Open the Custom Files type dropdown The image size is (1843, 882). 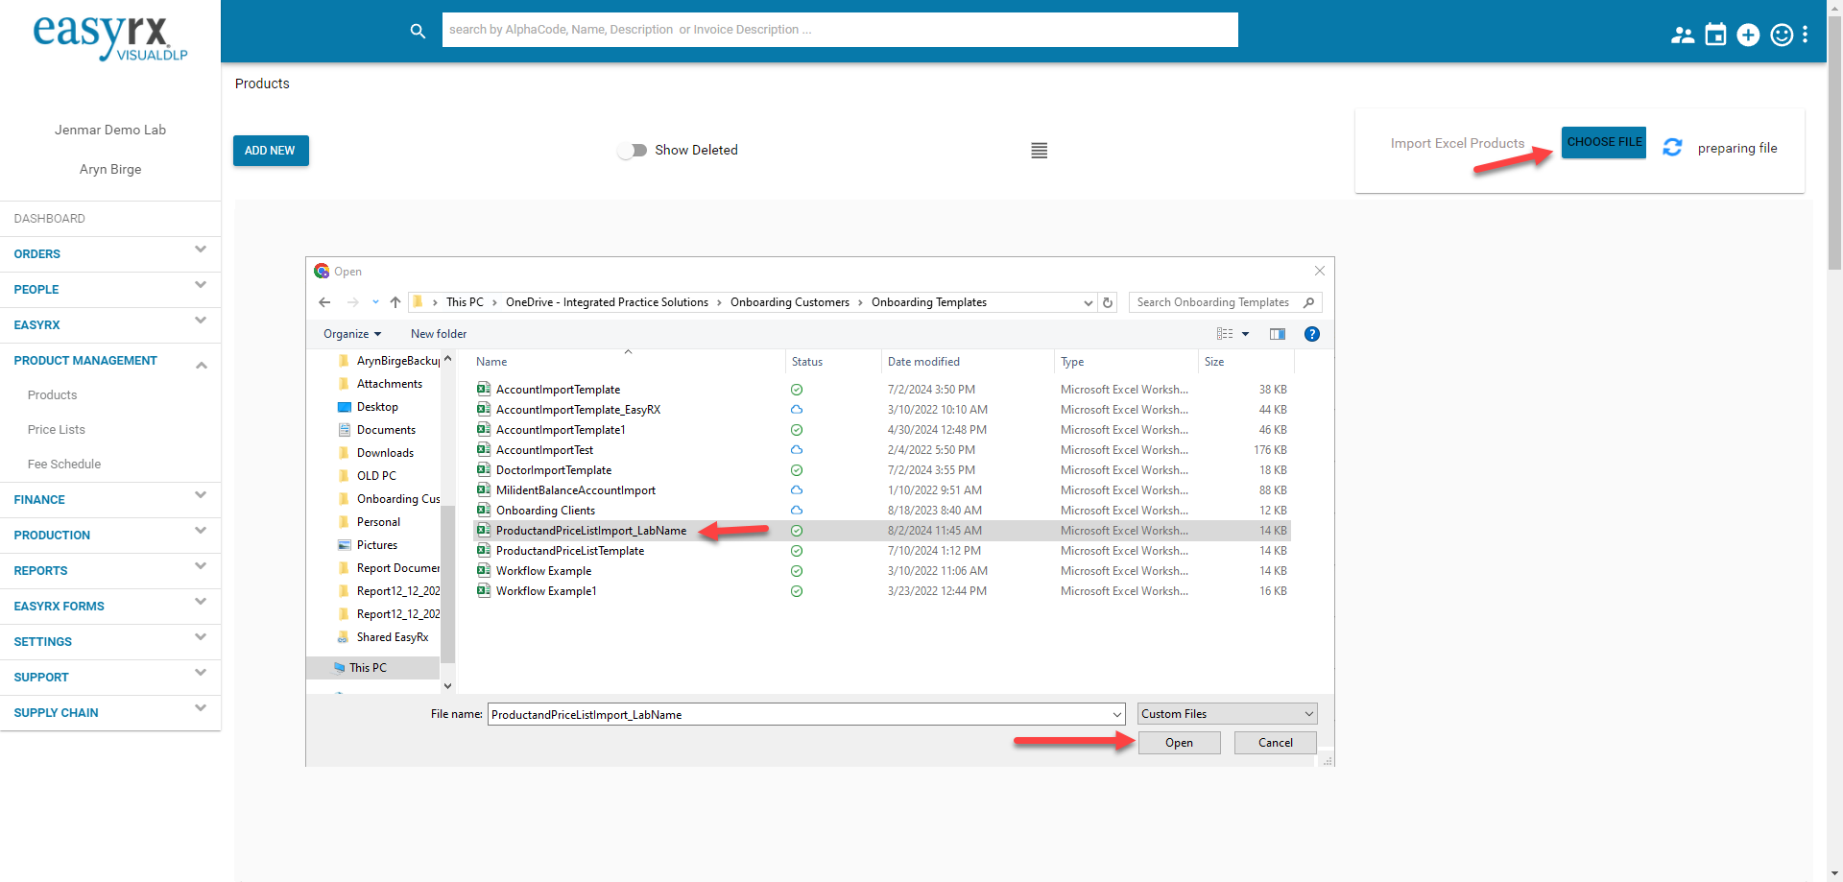pos(1227,714)
